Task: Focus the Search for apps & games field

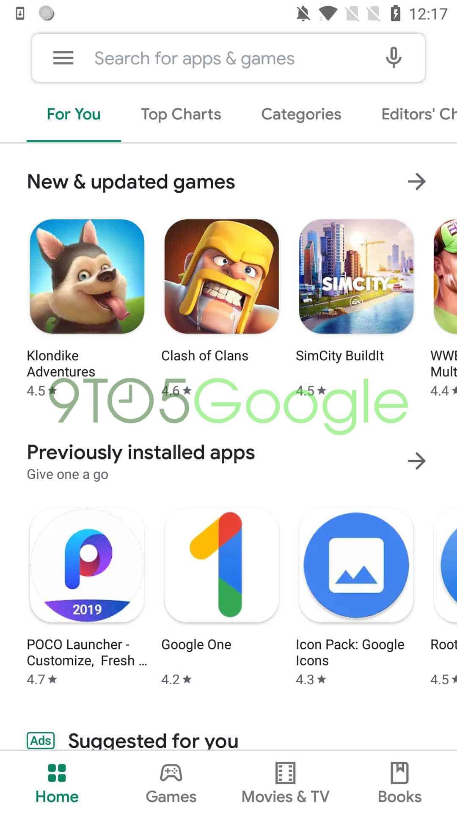Action: pos(228,58)
